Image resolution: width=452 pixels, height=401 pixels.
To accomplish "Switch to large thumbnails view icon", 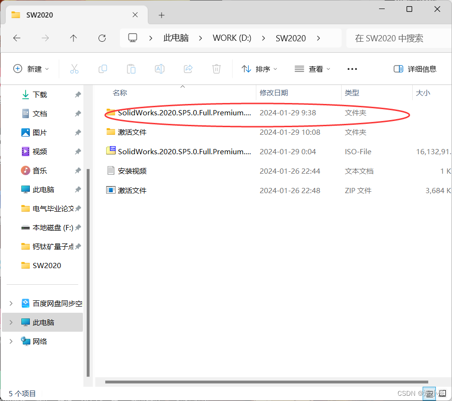I will click(x=443, y=393).
